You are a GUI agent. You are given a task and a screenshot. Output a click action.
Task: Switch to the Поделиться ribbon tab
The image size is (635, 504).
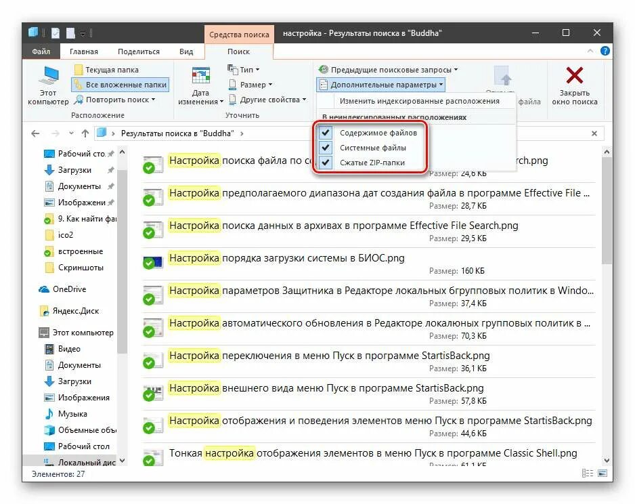(x=137, y=51)
